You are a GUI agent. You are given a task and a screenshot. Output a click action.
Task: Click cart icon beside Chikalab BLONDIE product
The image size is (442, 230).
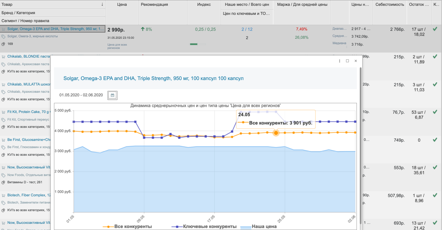pyautogui.click(x=3, y=57)
